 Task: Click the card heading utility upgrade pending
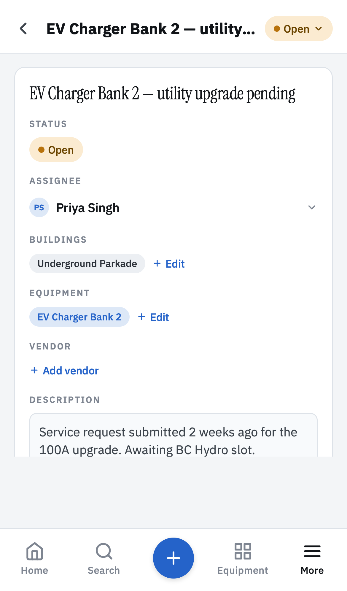pos(162,94)
